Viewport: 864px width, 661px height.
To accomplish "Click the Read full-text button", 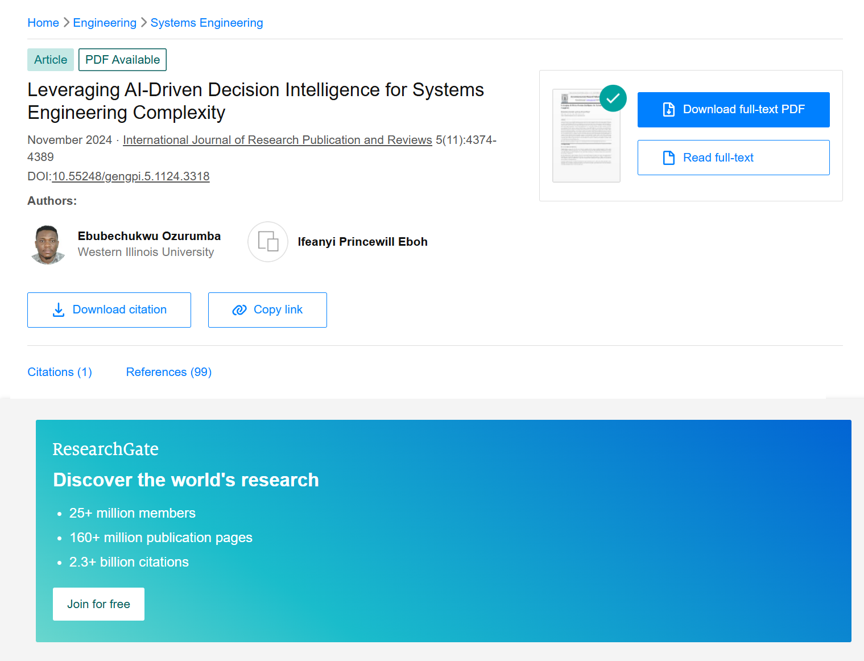I will pos(733,158).
